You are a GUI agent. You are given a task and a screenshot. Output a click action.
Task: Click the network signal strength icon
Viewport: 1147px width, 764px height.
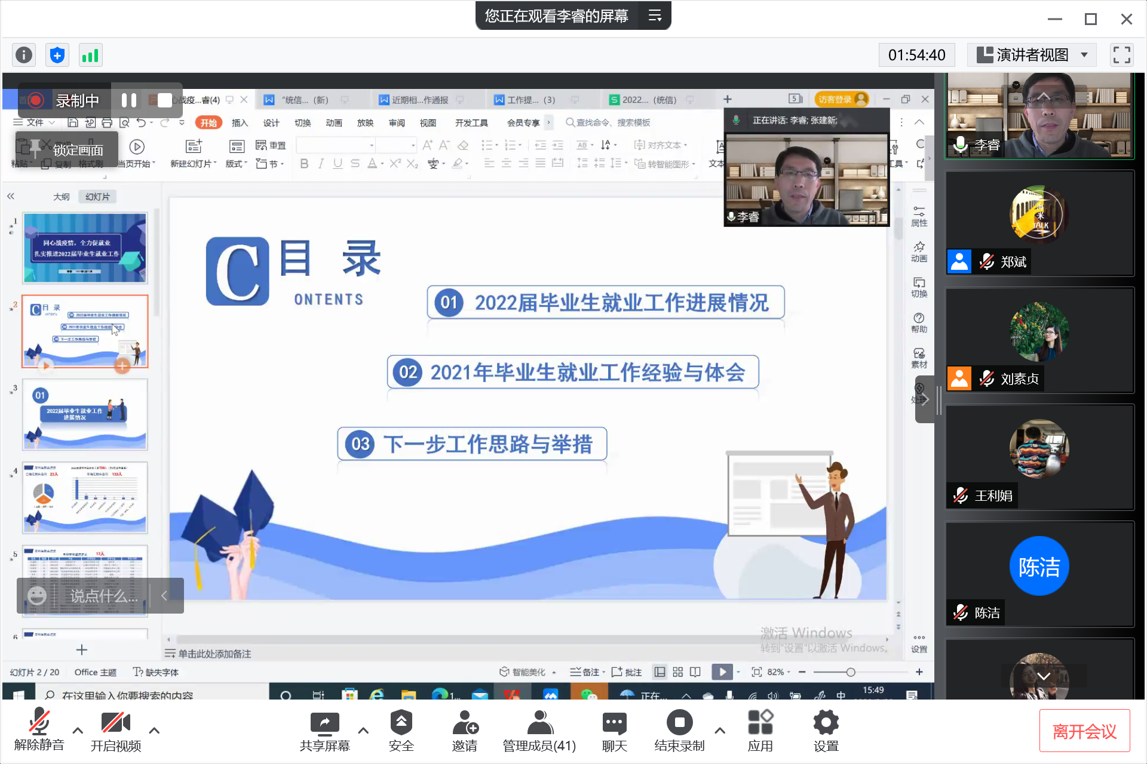click(x=90, y=56)
